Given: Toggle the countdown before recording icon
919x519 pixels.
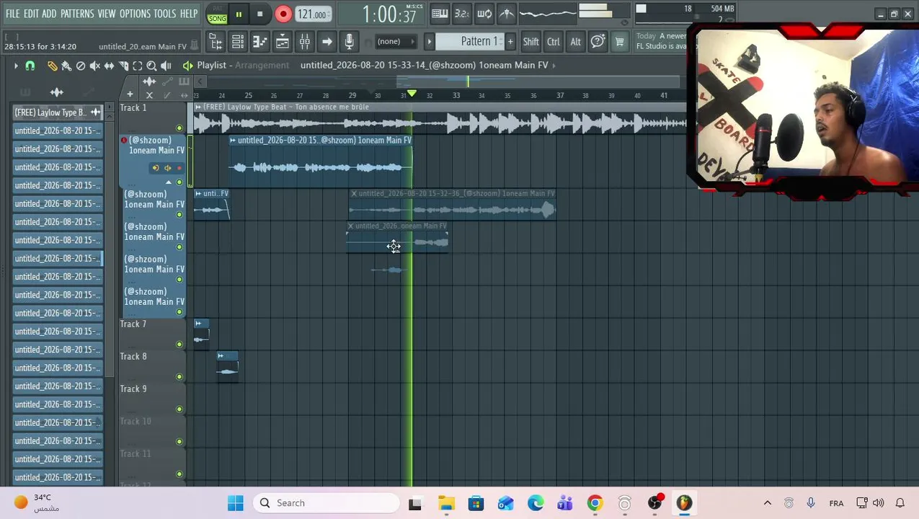Looking at the screenshot, I should (462, 14).
